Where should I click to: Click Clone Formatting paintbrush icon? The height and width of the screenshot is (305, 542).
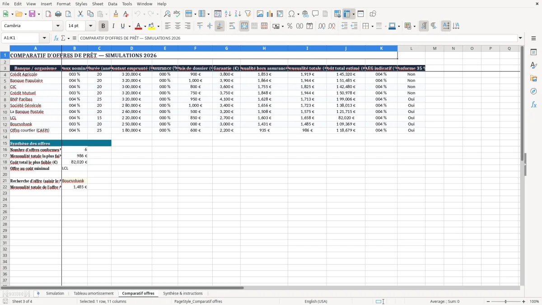[x=116, y=14]
